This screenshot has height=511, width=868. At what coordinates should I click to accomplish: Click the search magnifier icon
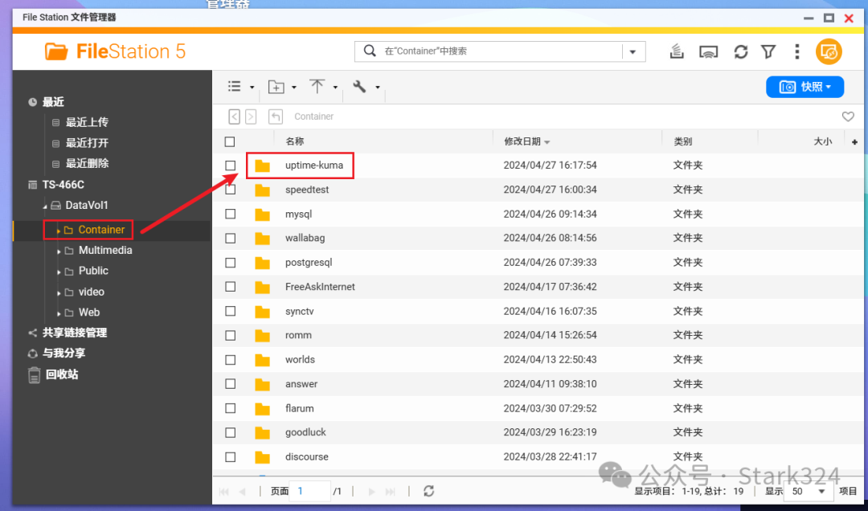[x=370, y=51]
